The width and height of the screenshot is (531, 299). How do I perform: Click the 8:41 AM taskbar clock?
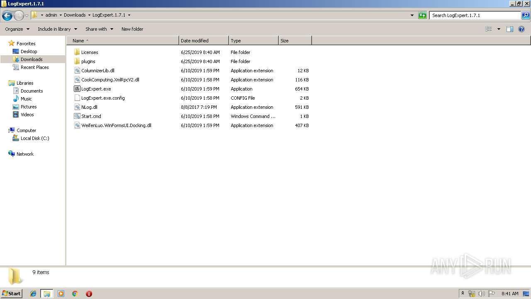pos(510,294)
